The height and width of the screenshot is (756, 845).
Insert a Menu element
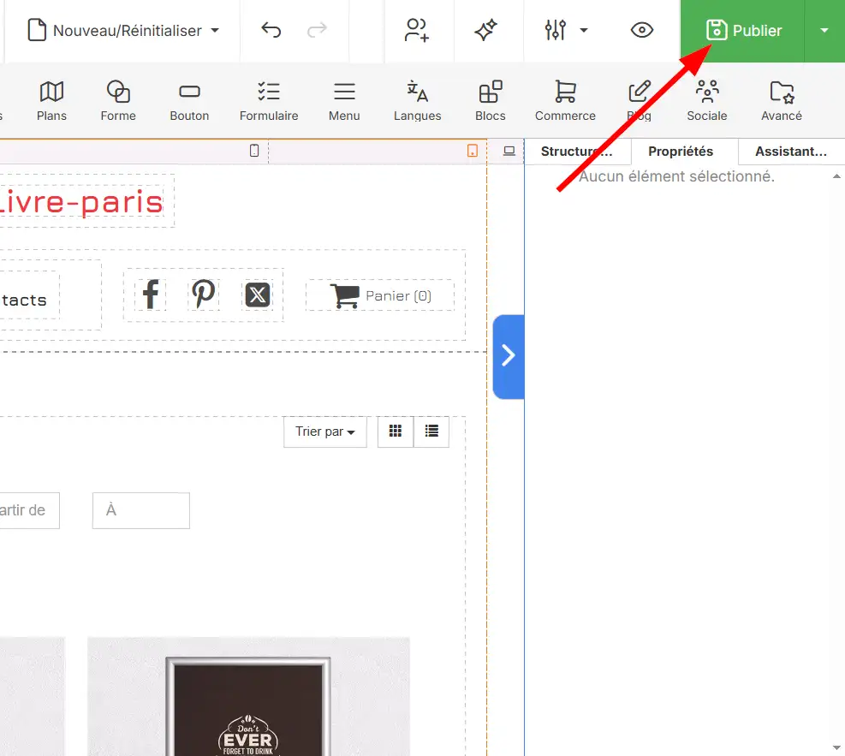(x=344, y=101)
